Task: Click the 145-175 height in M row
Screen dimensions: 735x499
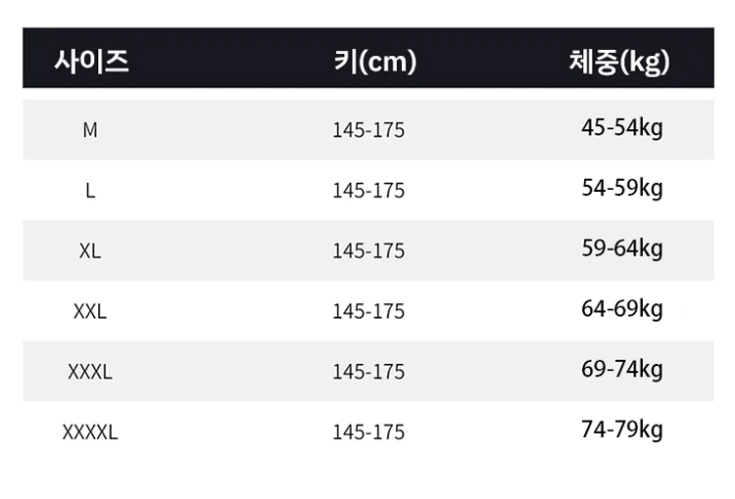Action: [x=368, y=130]
